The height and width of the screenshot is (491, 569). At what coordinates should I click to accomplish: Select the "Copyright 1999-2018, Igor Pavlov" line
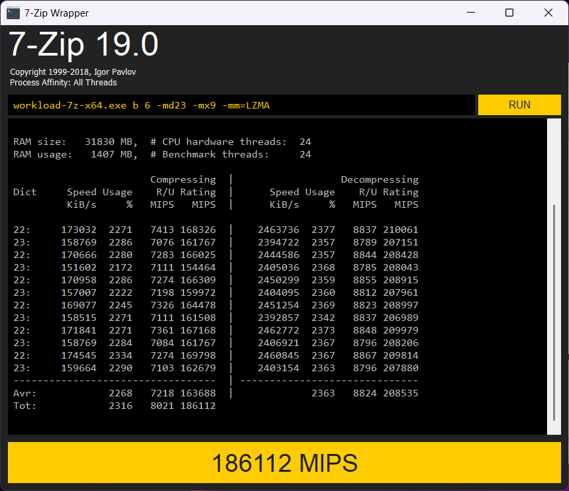click(x=73, y=72)
